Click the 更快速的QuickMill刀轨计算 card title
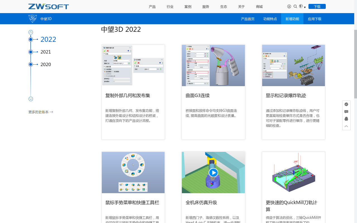Viewport: 357px width, 223px height. click(291, 206)
